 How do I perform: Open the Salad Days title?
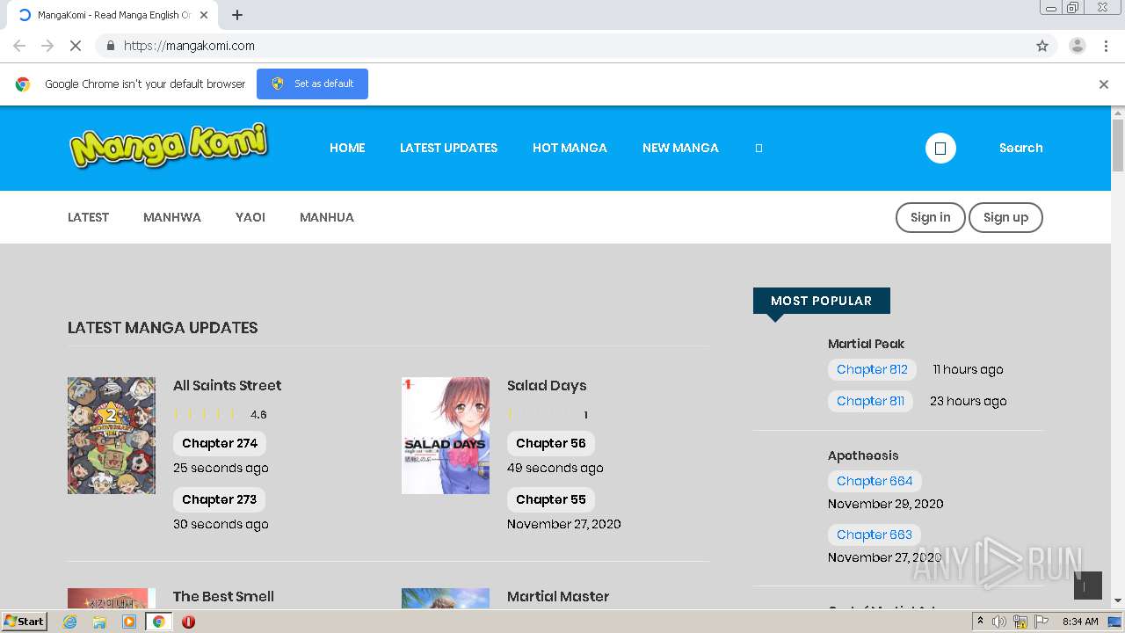click(x=547, y=385)
